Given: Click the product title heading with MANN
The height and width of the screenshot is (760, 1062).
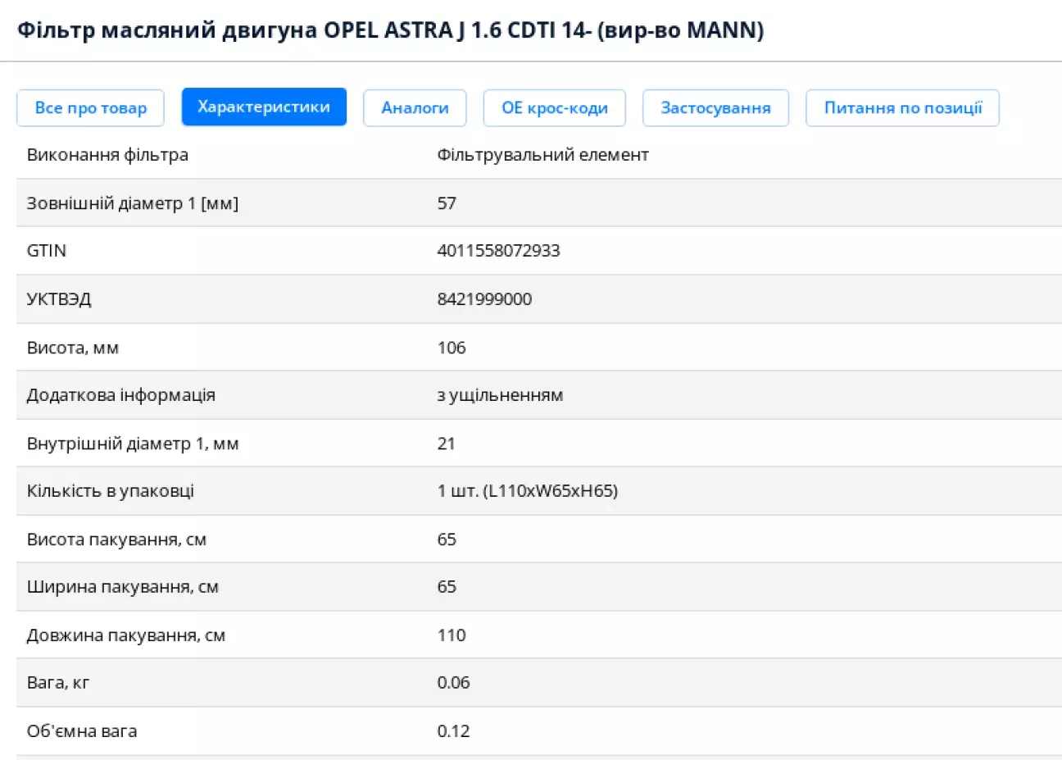Looking at the screenshot, I should coord(390,30).
